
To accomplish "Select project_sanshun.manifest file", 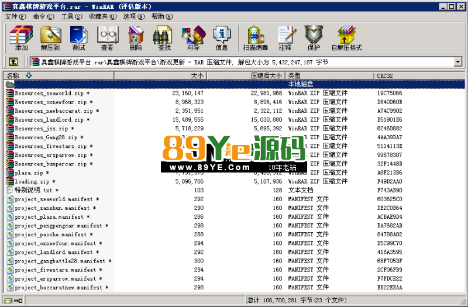I will [x=55, y=208].
